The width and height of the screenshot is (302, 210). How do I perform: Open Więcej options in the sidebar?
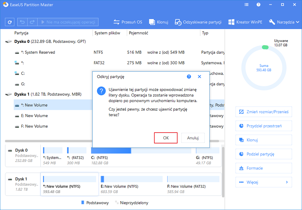tap(263, 182)
